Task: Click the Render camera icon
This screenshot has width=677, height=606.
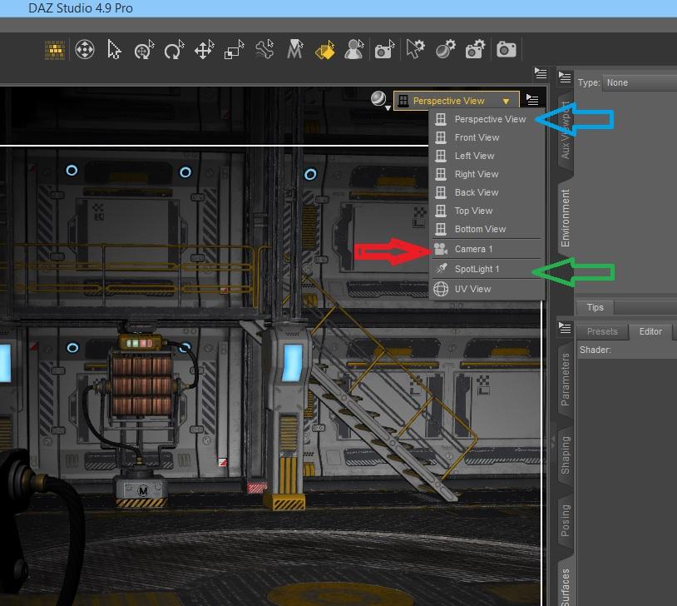Action: (x=506, y=50)
